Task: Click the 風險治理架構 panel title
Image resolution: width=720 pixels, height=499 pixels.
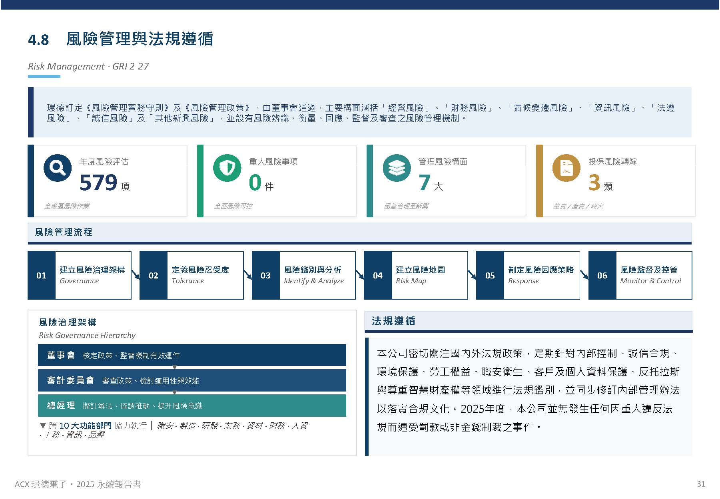Action: pos(68,322)
